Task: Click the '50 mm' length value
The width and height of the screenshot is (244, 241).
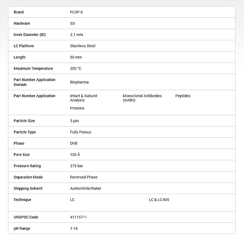Action: point(76,57)
